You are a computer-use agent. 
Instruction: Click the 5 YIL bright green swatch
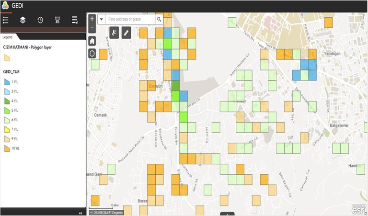pos(7,110)
